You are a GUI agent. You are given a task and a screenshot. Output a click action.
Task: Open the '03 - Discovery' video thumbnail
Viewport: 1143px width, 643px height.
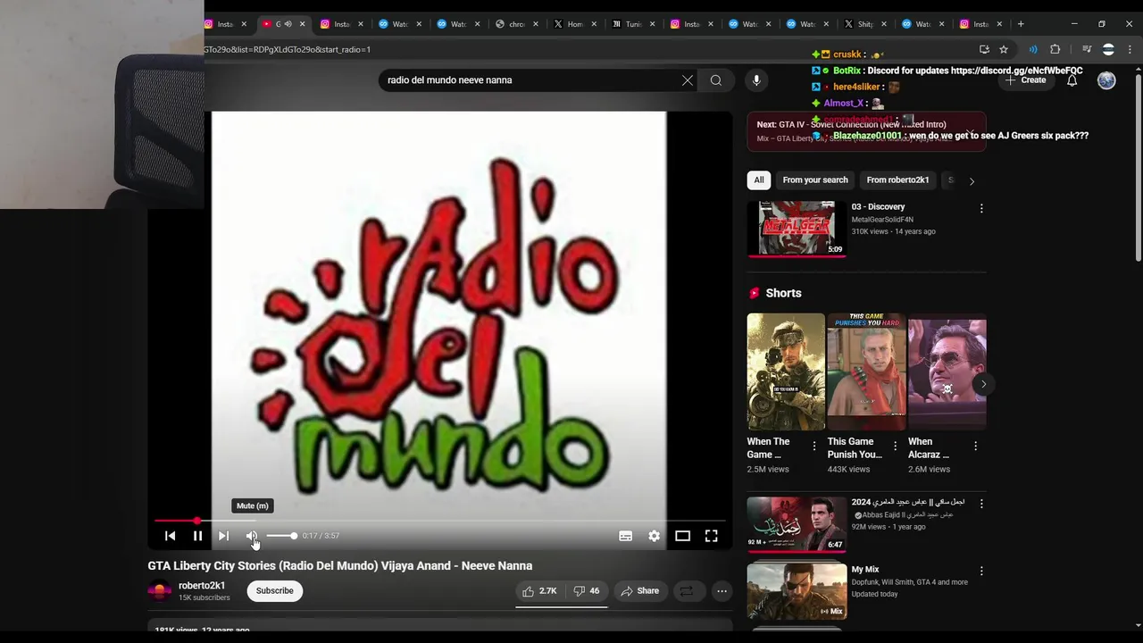pos(797,229)
